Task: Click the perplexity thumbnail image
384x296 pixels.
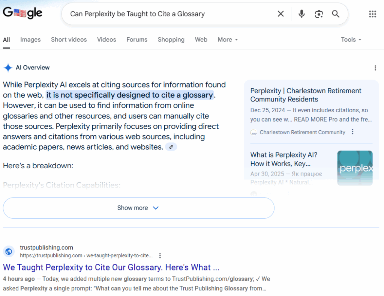Action: click(x=355, y=168)
